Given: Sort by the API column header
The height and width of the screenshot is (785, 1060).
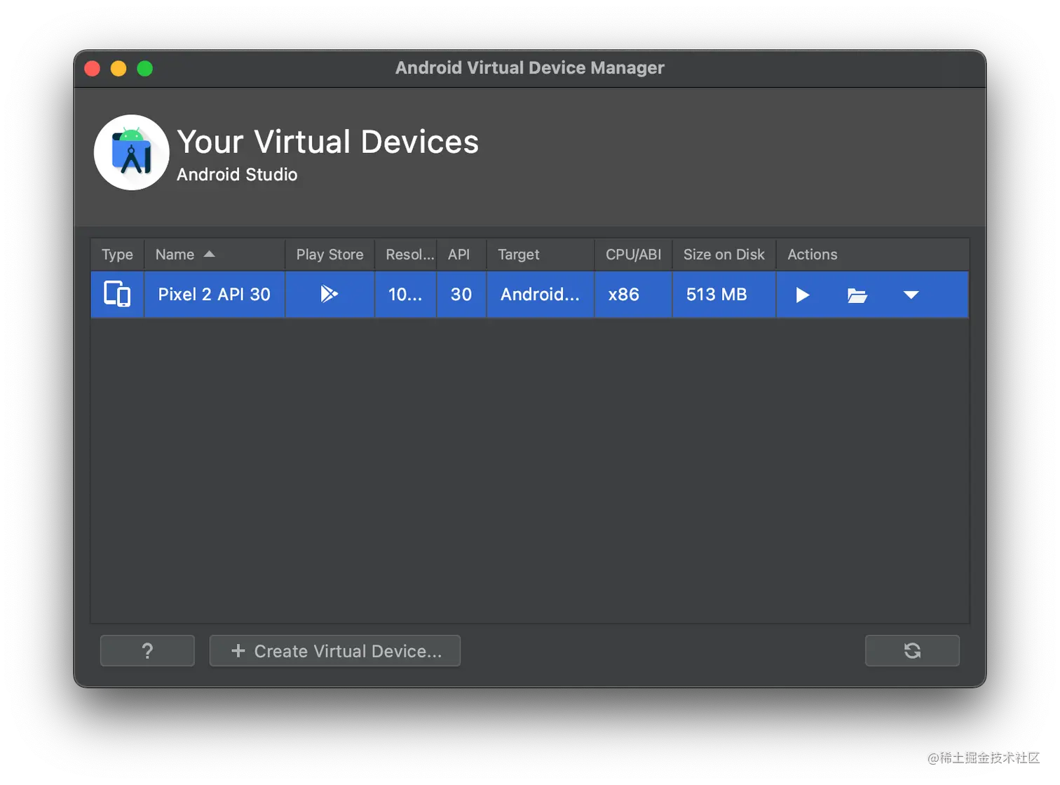Looking at the screenshot, I should (461, 254).
